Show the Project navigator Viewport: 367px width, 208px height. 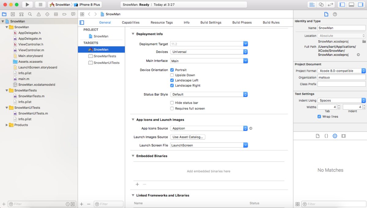pos(4,14)
